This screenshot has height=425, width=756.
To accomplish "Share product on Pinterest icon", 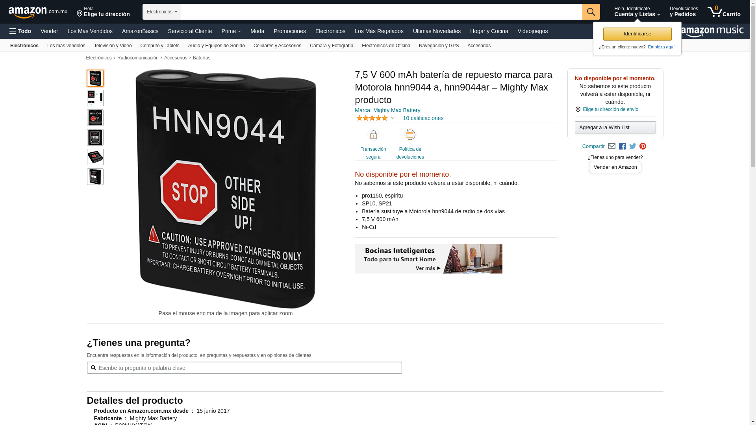I will click(x=643, y=146).
